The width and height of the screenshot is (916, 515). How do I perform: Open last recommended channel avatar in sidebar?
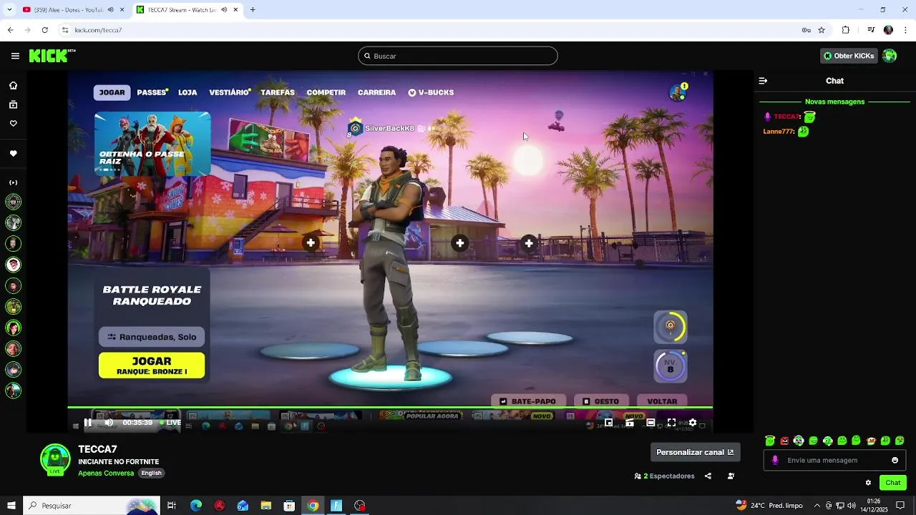pos(13,391)
